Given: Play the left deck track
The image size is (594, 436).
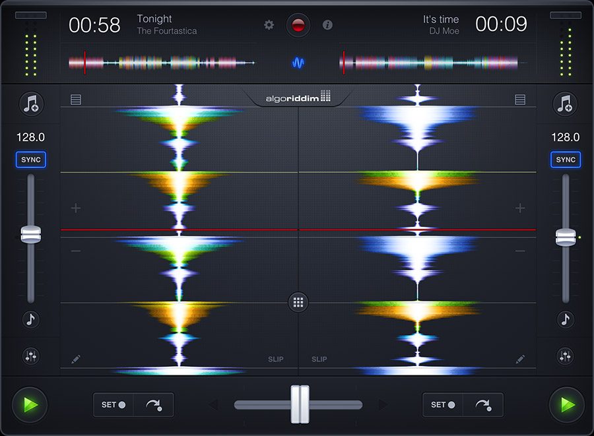Looking at the screenshot, I should tap(30, 404).
